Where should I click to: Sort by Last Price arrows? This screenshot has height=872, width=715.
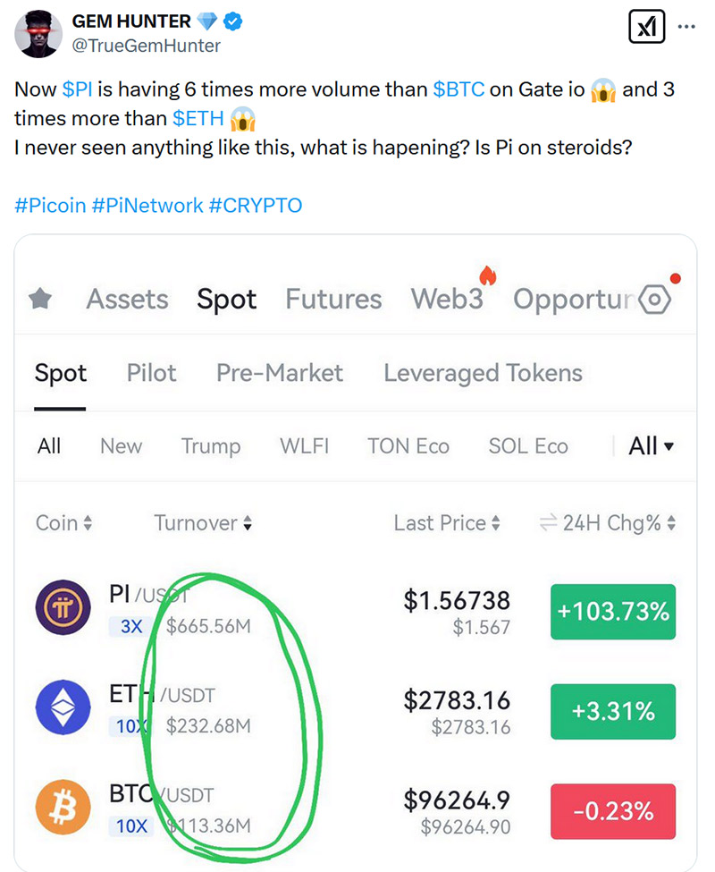pos(495,523)
